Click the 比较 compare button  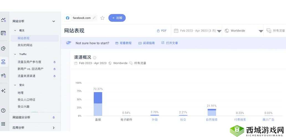(x=117, y=18)
